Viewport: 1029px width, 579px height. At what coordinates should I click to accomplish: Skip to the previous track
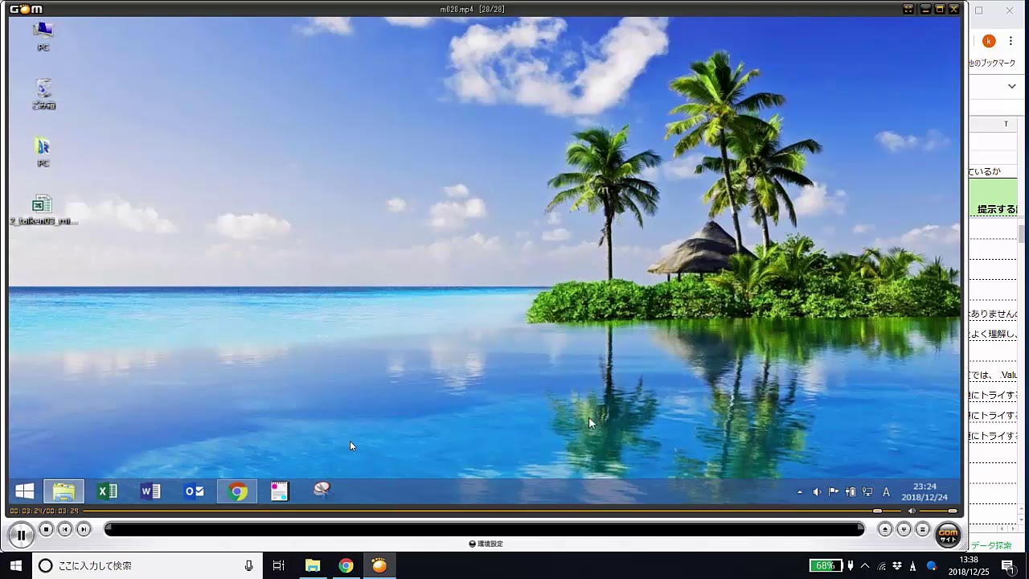tap(65, 529)
